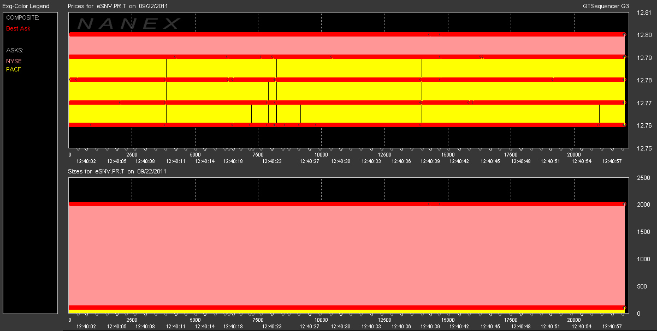Click the red best-ask line at 2000 in Sizes chart
The width and height of the screenshot is (657, 331).
click(x=346, y=204)
